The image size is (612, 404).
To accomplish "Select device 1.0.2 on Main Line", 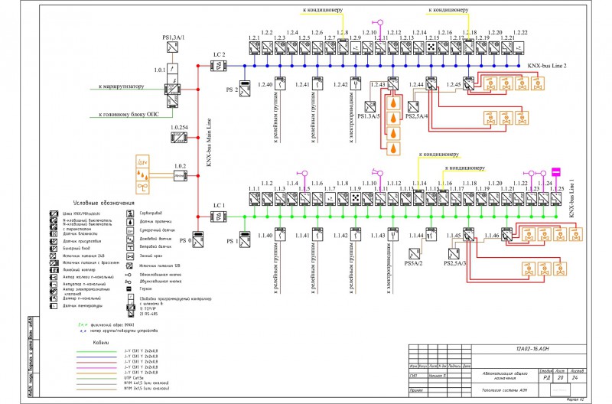I will pos(181,176).
